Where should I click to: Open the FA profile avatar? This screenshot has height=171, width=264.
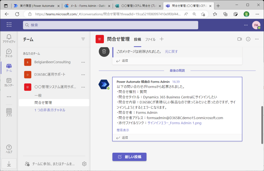tap(256, 25)
